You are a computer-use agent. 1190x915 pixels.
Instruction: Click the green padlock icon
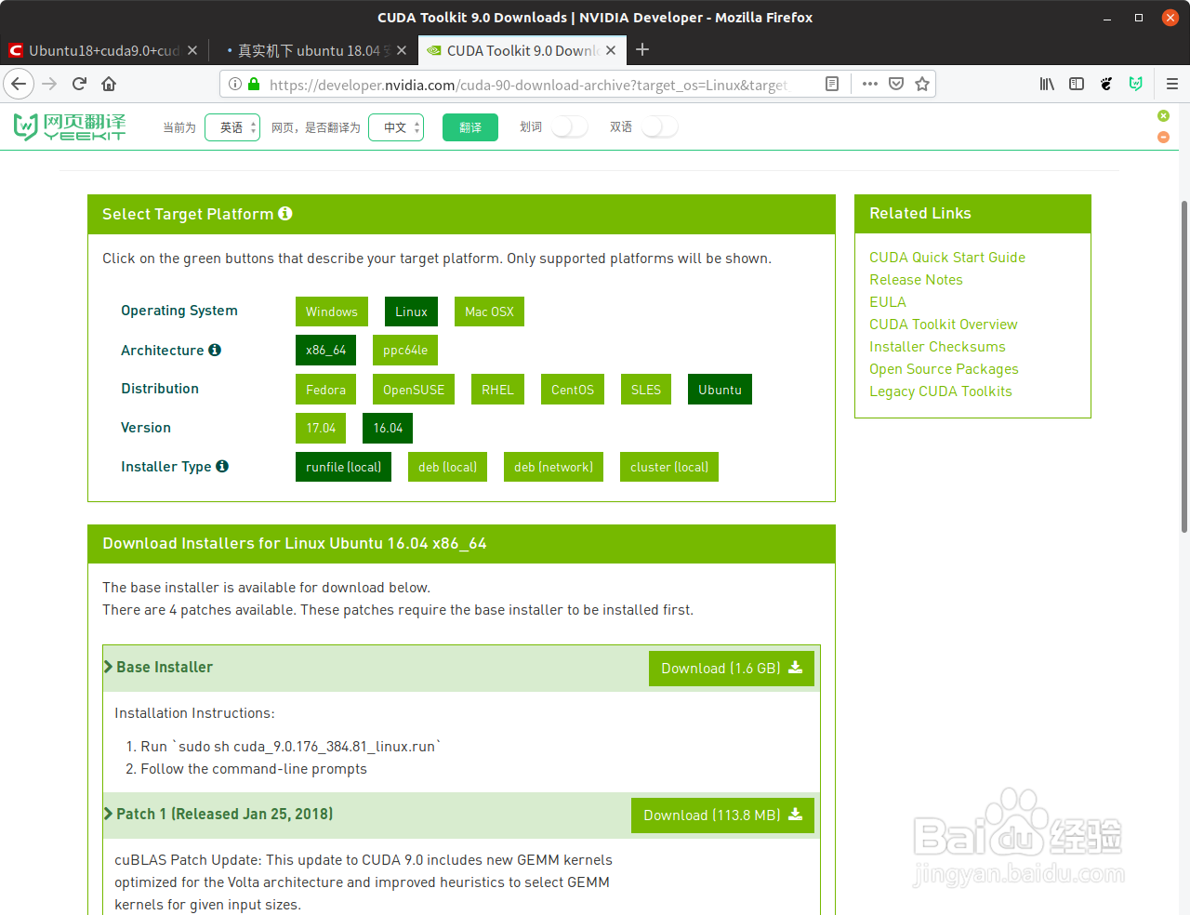254,84
